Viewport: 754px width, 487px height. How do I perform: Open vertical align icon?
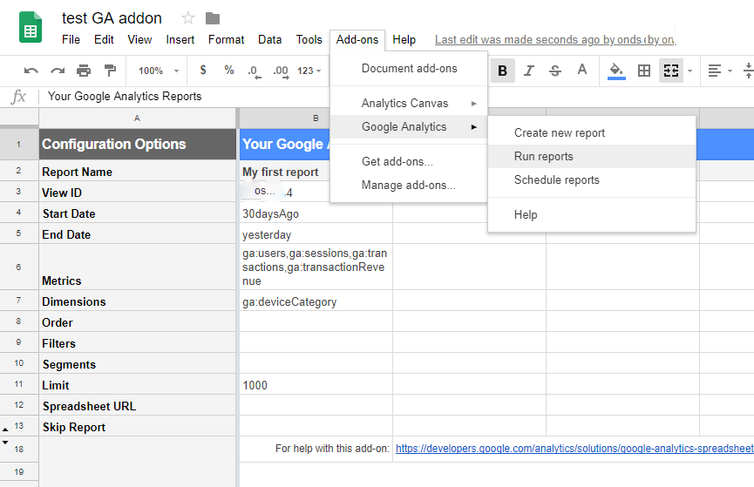click(748, 71)
